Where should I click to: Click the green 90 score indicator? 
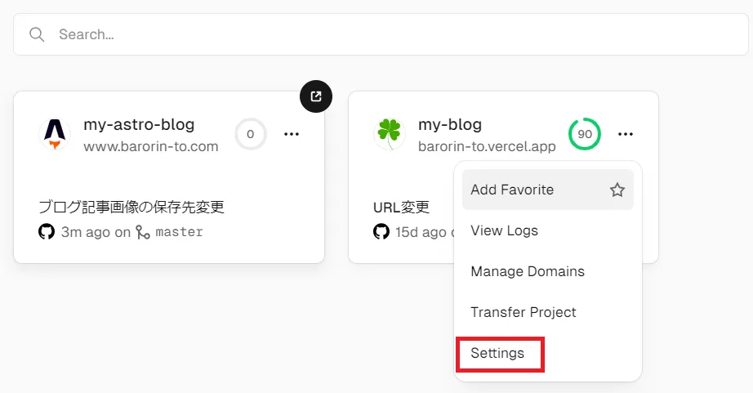(585, 134)
